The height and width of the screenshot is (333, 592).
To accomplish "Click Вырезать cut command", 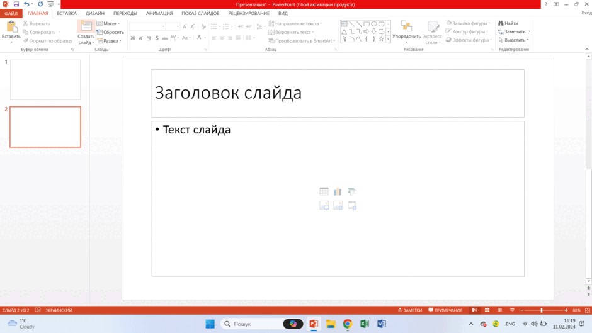I will tap(37, 23).
